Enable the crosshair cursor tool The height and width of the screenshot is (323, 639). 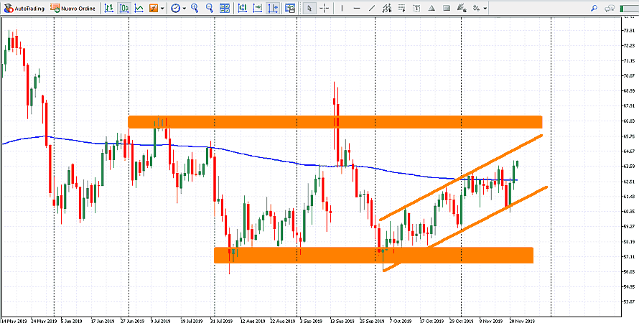pyautogui.click(x=325, y=8)
